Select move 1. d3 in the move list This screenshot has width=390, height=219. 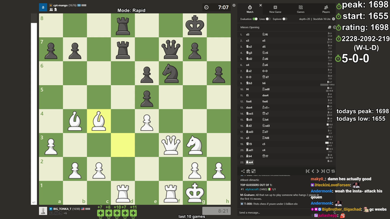247,35
